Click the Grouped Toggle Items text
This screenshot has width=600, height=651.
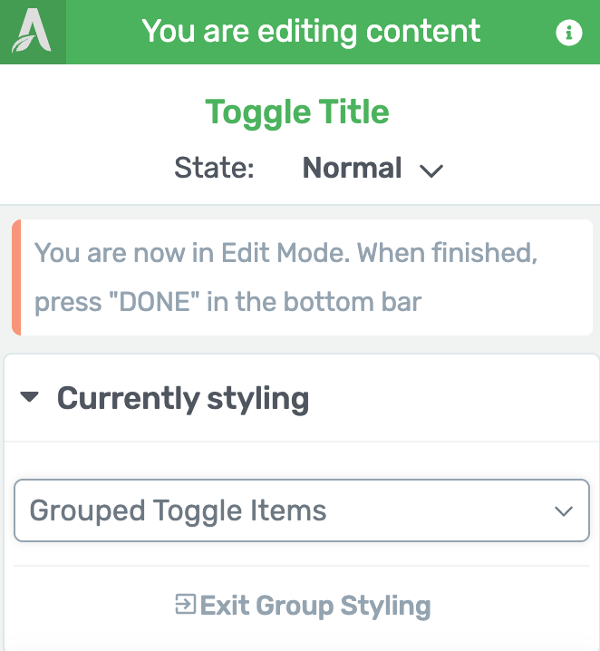[x=178, y=510]
